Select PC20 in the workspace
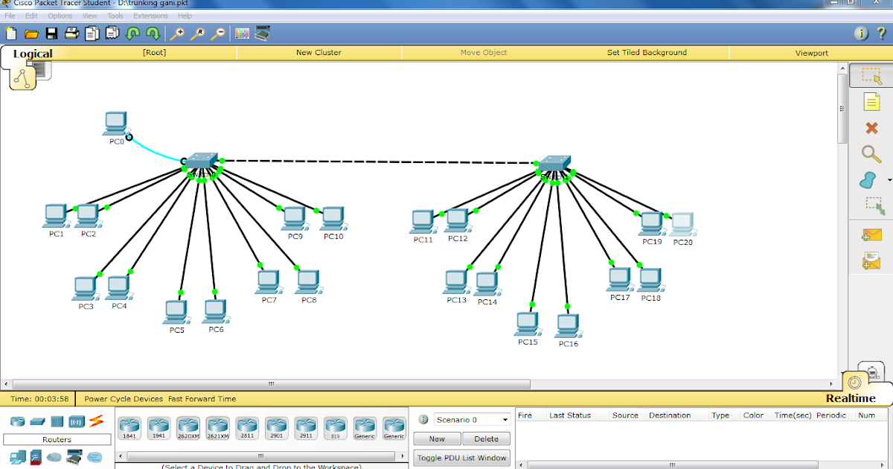The height and width of the screenshot is (469, 893). [x=682, y=225]
